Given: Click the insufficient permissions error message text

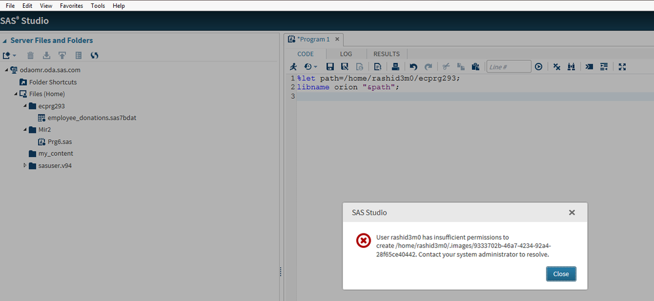Looking at the screenshot, I should 463,245.
